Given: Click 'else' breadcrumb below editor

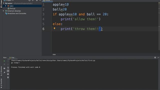Looking at the screenshot, I should point(54,54).
